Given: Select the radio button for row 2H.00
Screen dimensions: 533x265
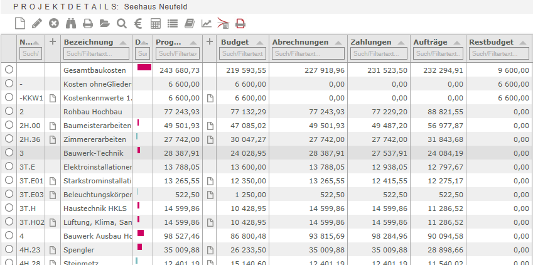Looking at the screenshot, I should click(x=9, y=125).
